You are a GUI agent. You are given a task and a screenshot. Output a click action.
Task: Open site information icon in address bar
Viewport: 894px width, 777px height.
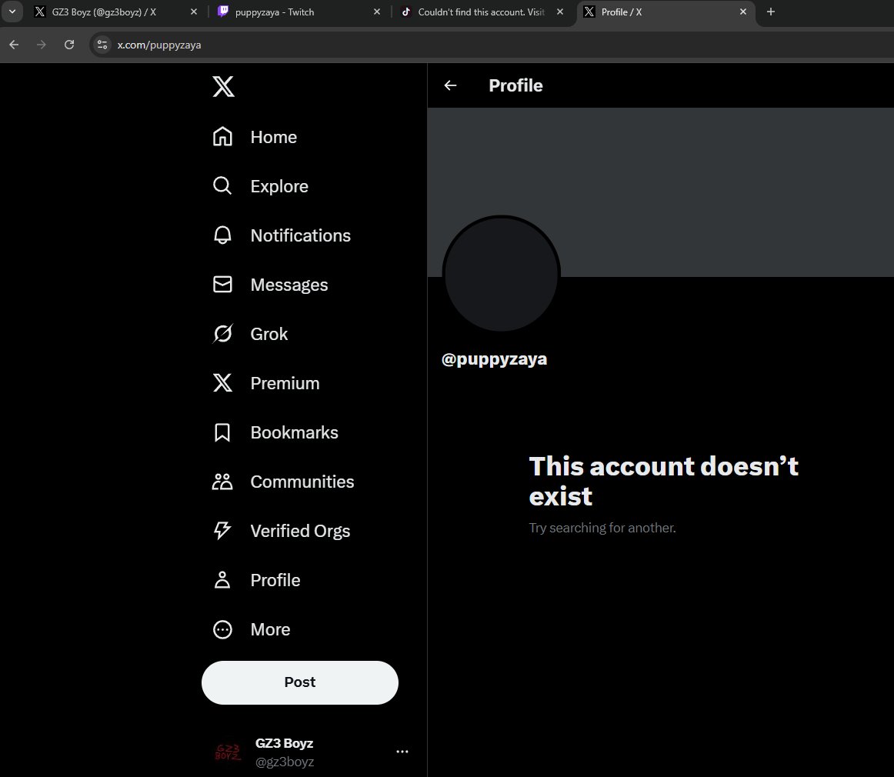click(x=102, y=45)
